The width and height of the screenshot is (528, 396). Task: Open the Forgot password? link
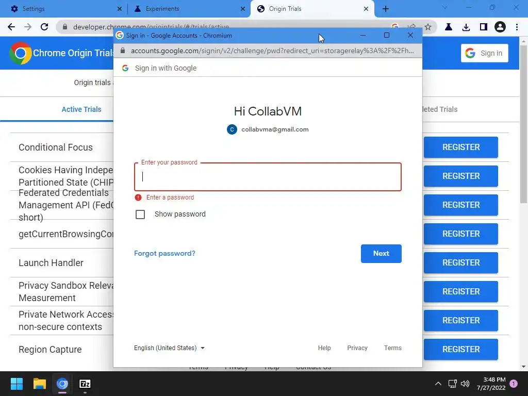tap(164, 254)
